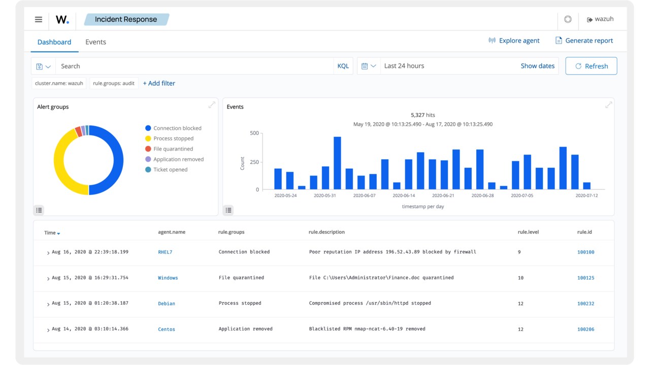Expand the Alert groups panel to fullscreen

tap(212, 105)
